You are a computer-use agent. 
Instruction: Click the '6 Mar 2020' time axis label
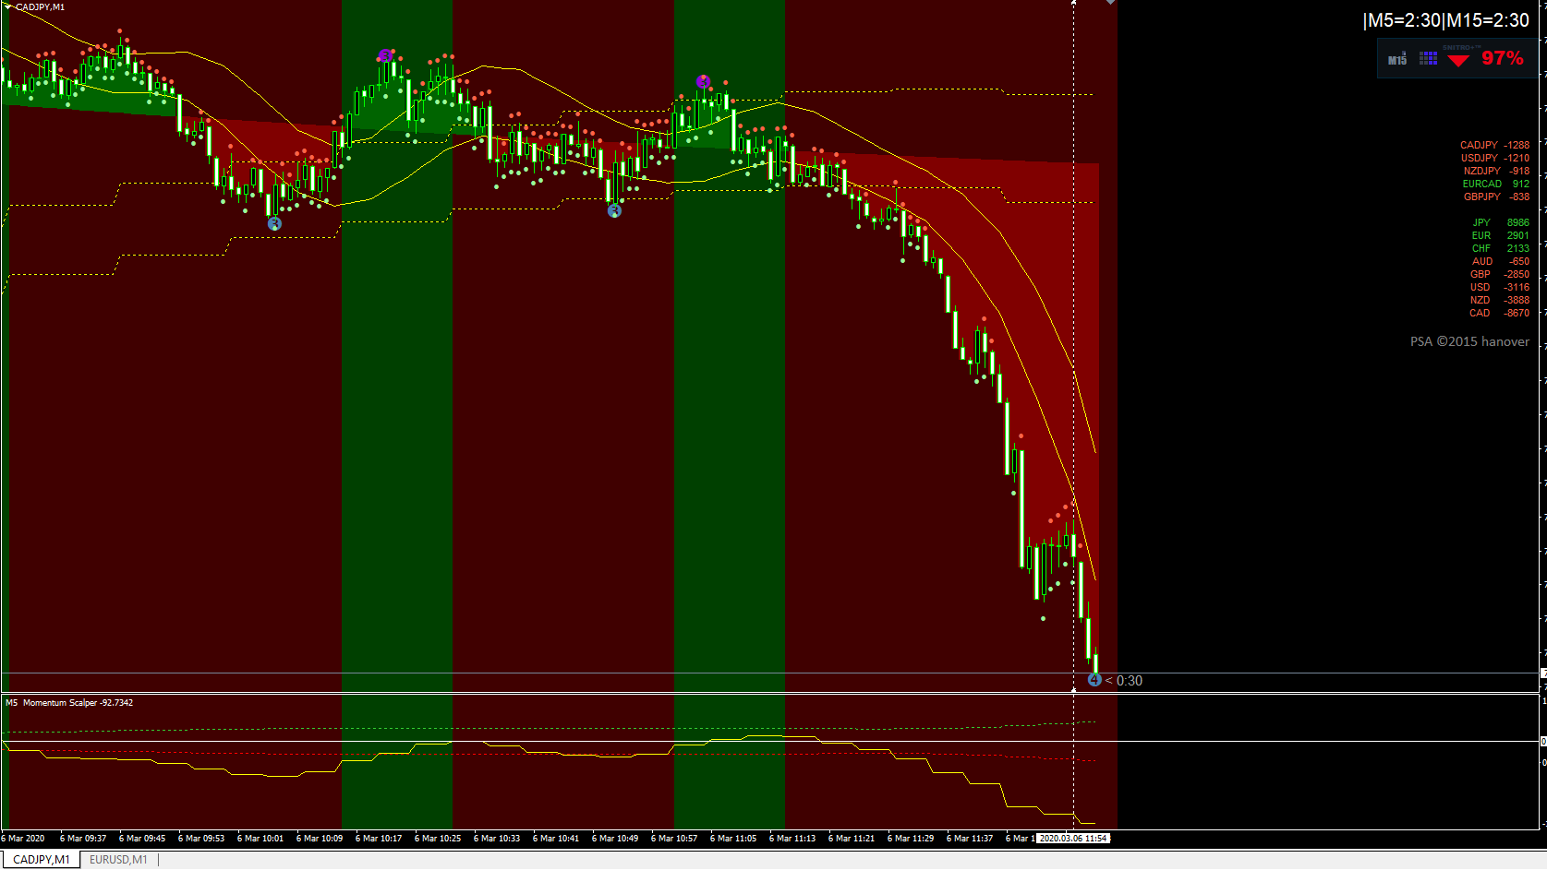(23, 839)
